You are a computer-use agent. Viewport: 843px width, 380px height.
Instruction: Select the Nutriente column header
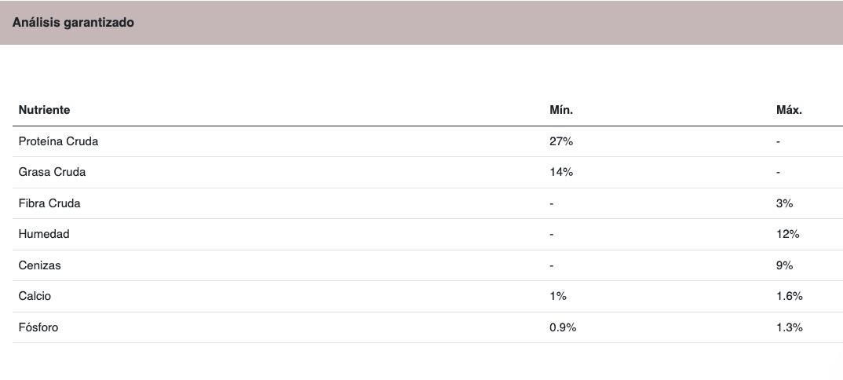pos(44,110)
